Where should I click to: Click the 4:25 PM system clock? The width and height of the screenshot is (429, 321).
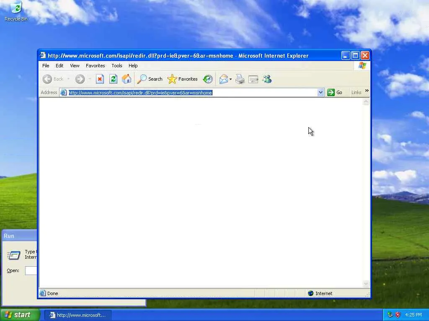(413, 315)
